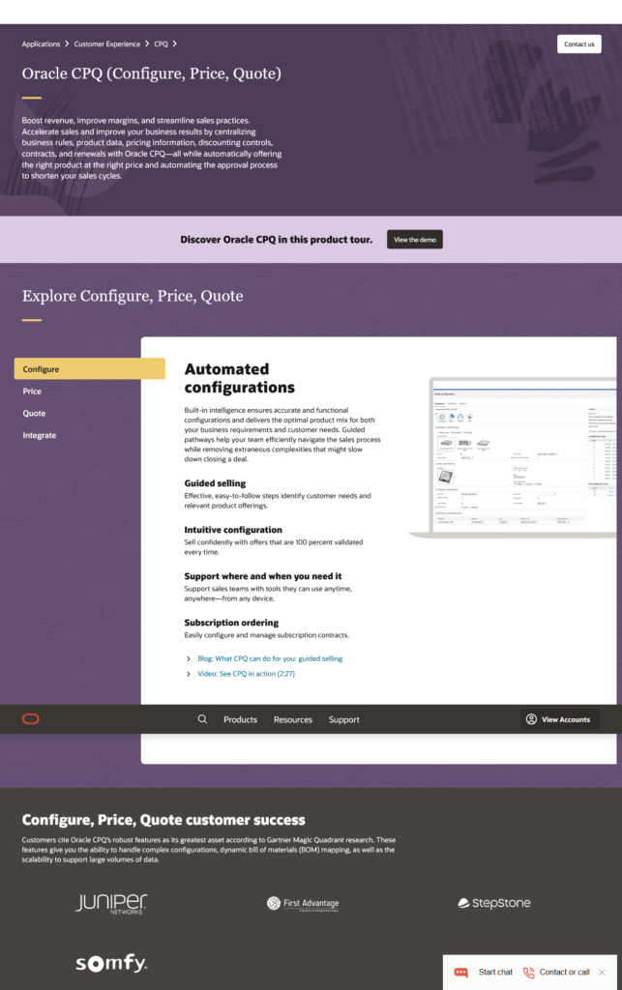Open the See CPQ in action video link
This screenshot has height=990, width=622.
[x=247, y=674]
